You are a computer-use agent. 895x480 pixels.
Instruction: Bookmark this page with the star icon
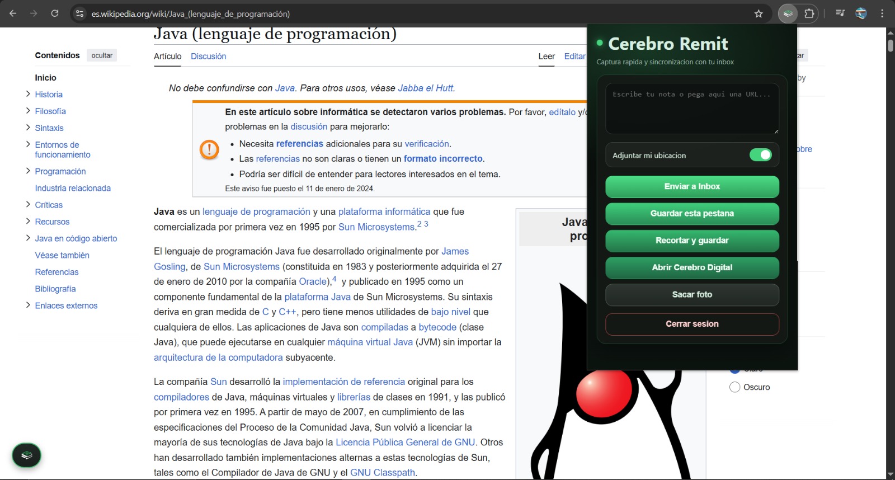point(759,13)
